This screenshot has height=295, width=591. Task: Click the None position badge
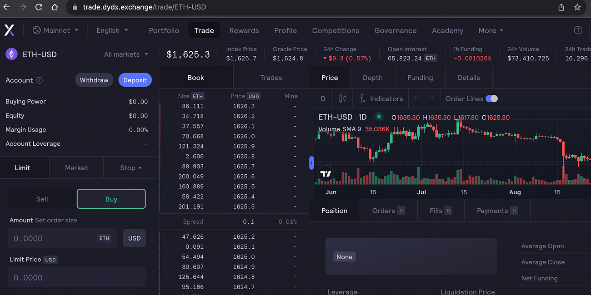pos(345,257)
